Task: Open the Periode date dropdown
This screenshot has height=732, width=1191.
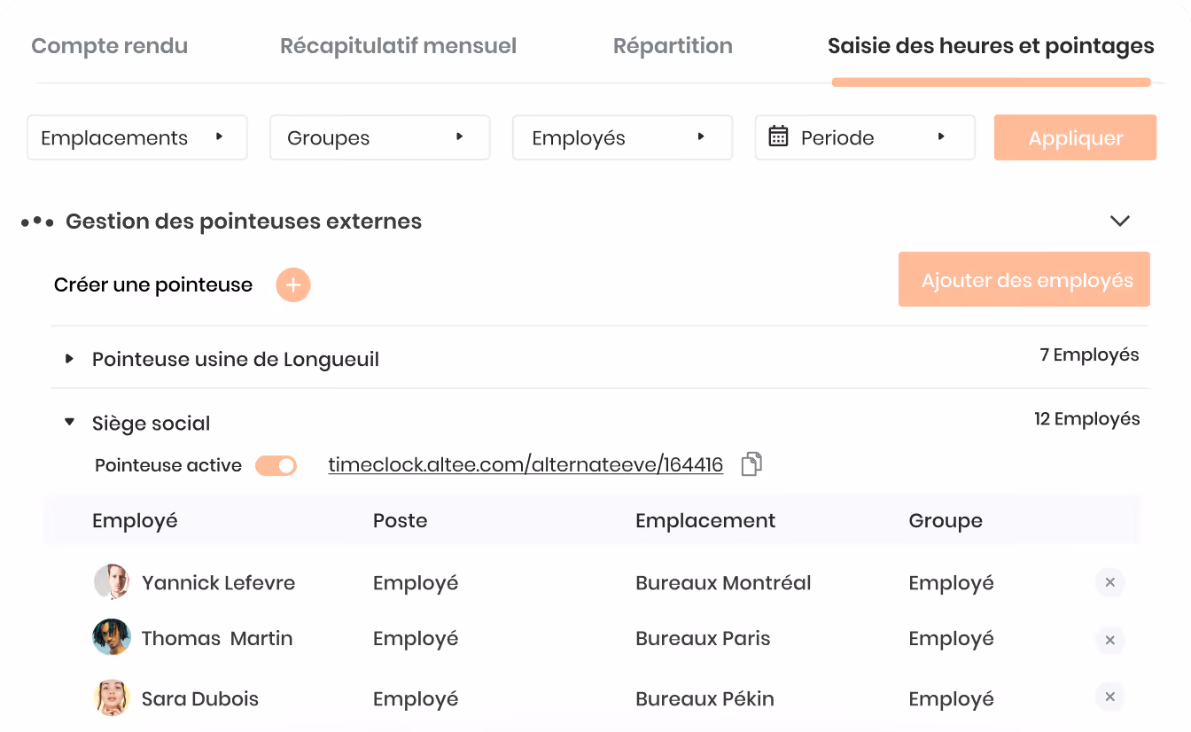Action: coord(866,137)
